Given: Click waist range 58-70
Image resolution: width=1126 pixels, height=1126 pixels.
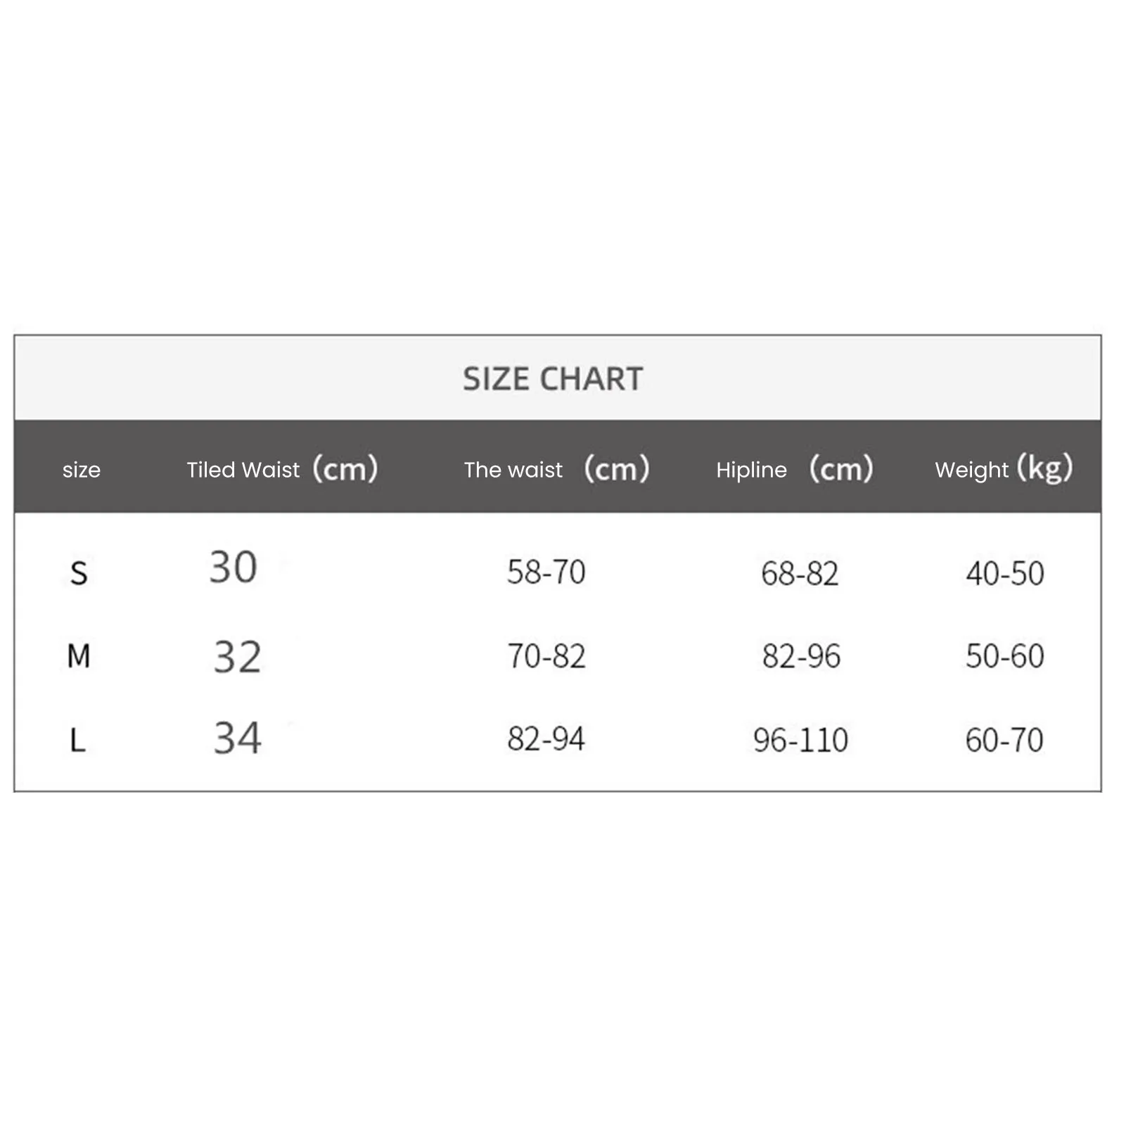Looking at the screenshot, I should [x=546, y=572].
